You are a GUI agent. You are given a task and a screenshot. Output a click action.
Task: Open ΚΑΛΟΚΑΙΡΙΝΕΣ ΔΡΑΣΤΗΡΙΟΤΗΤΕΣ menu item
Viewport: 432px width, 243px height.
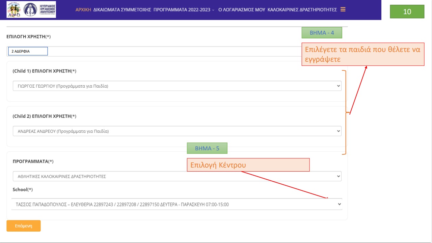(x=302, y=10)
